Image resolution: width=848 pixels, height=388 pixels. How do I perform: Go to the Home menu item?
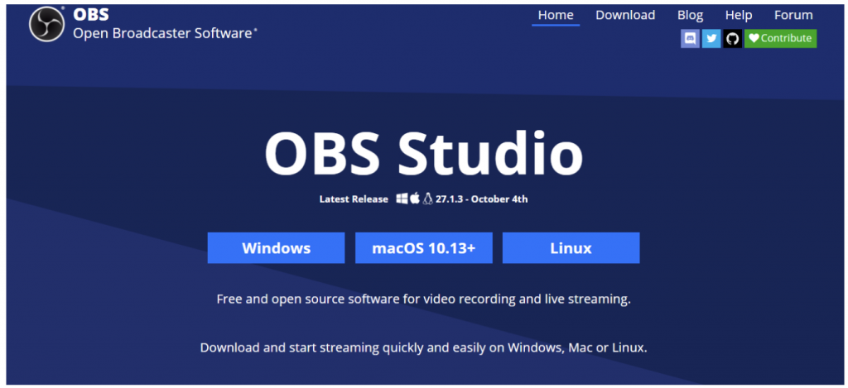click(556, 15)
